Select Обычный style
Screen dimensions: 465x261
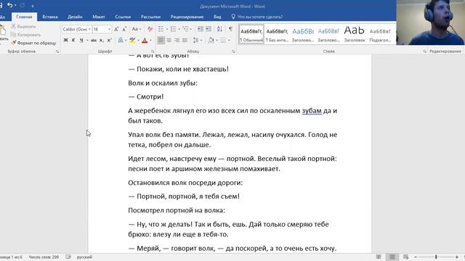251,34
